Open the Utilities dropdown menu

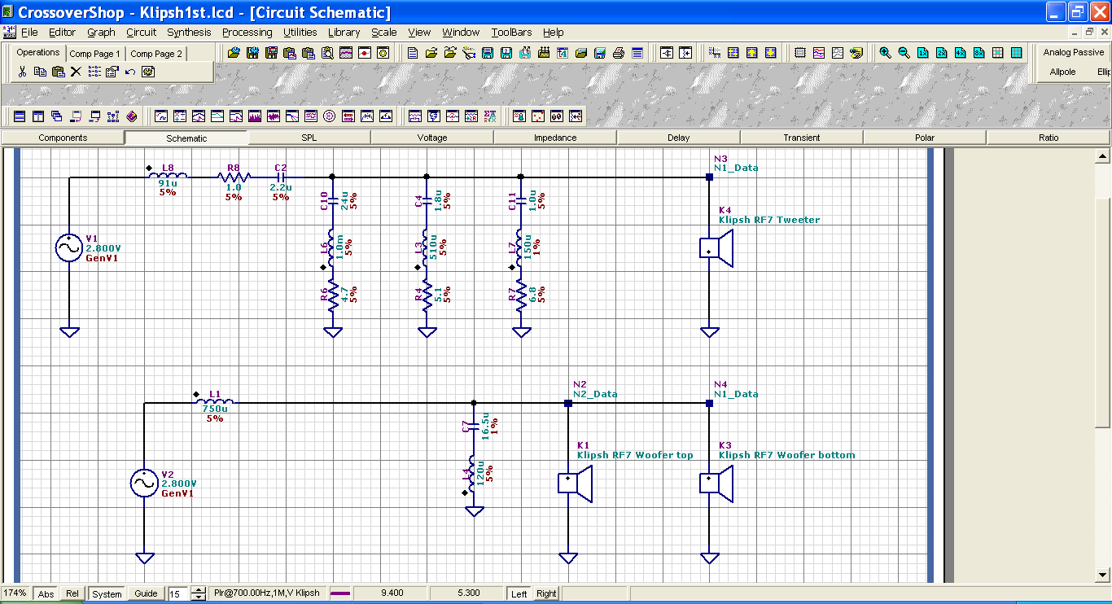[300, 33]
